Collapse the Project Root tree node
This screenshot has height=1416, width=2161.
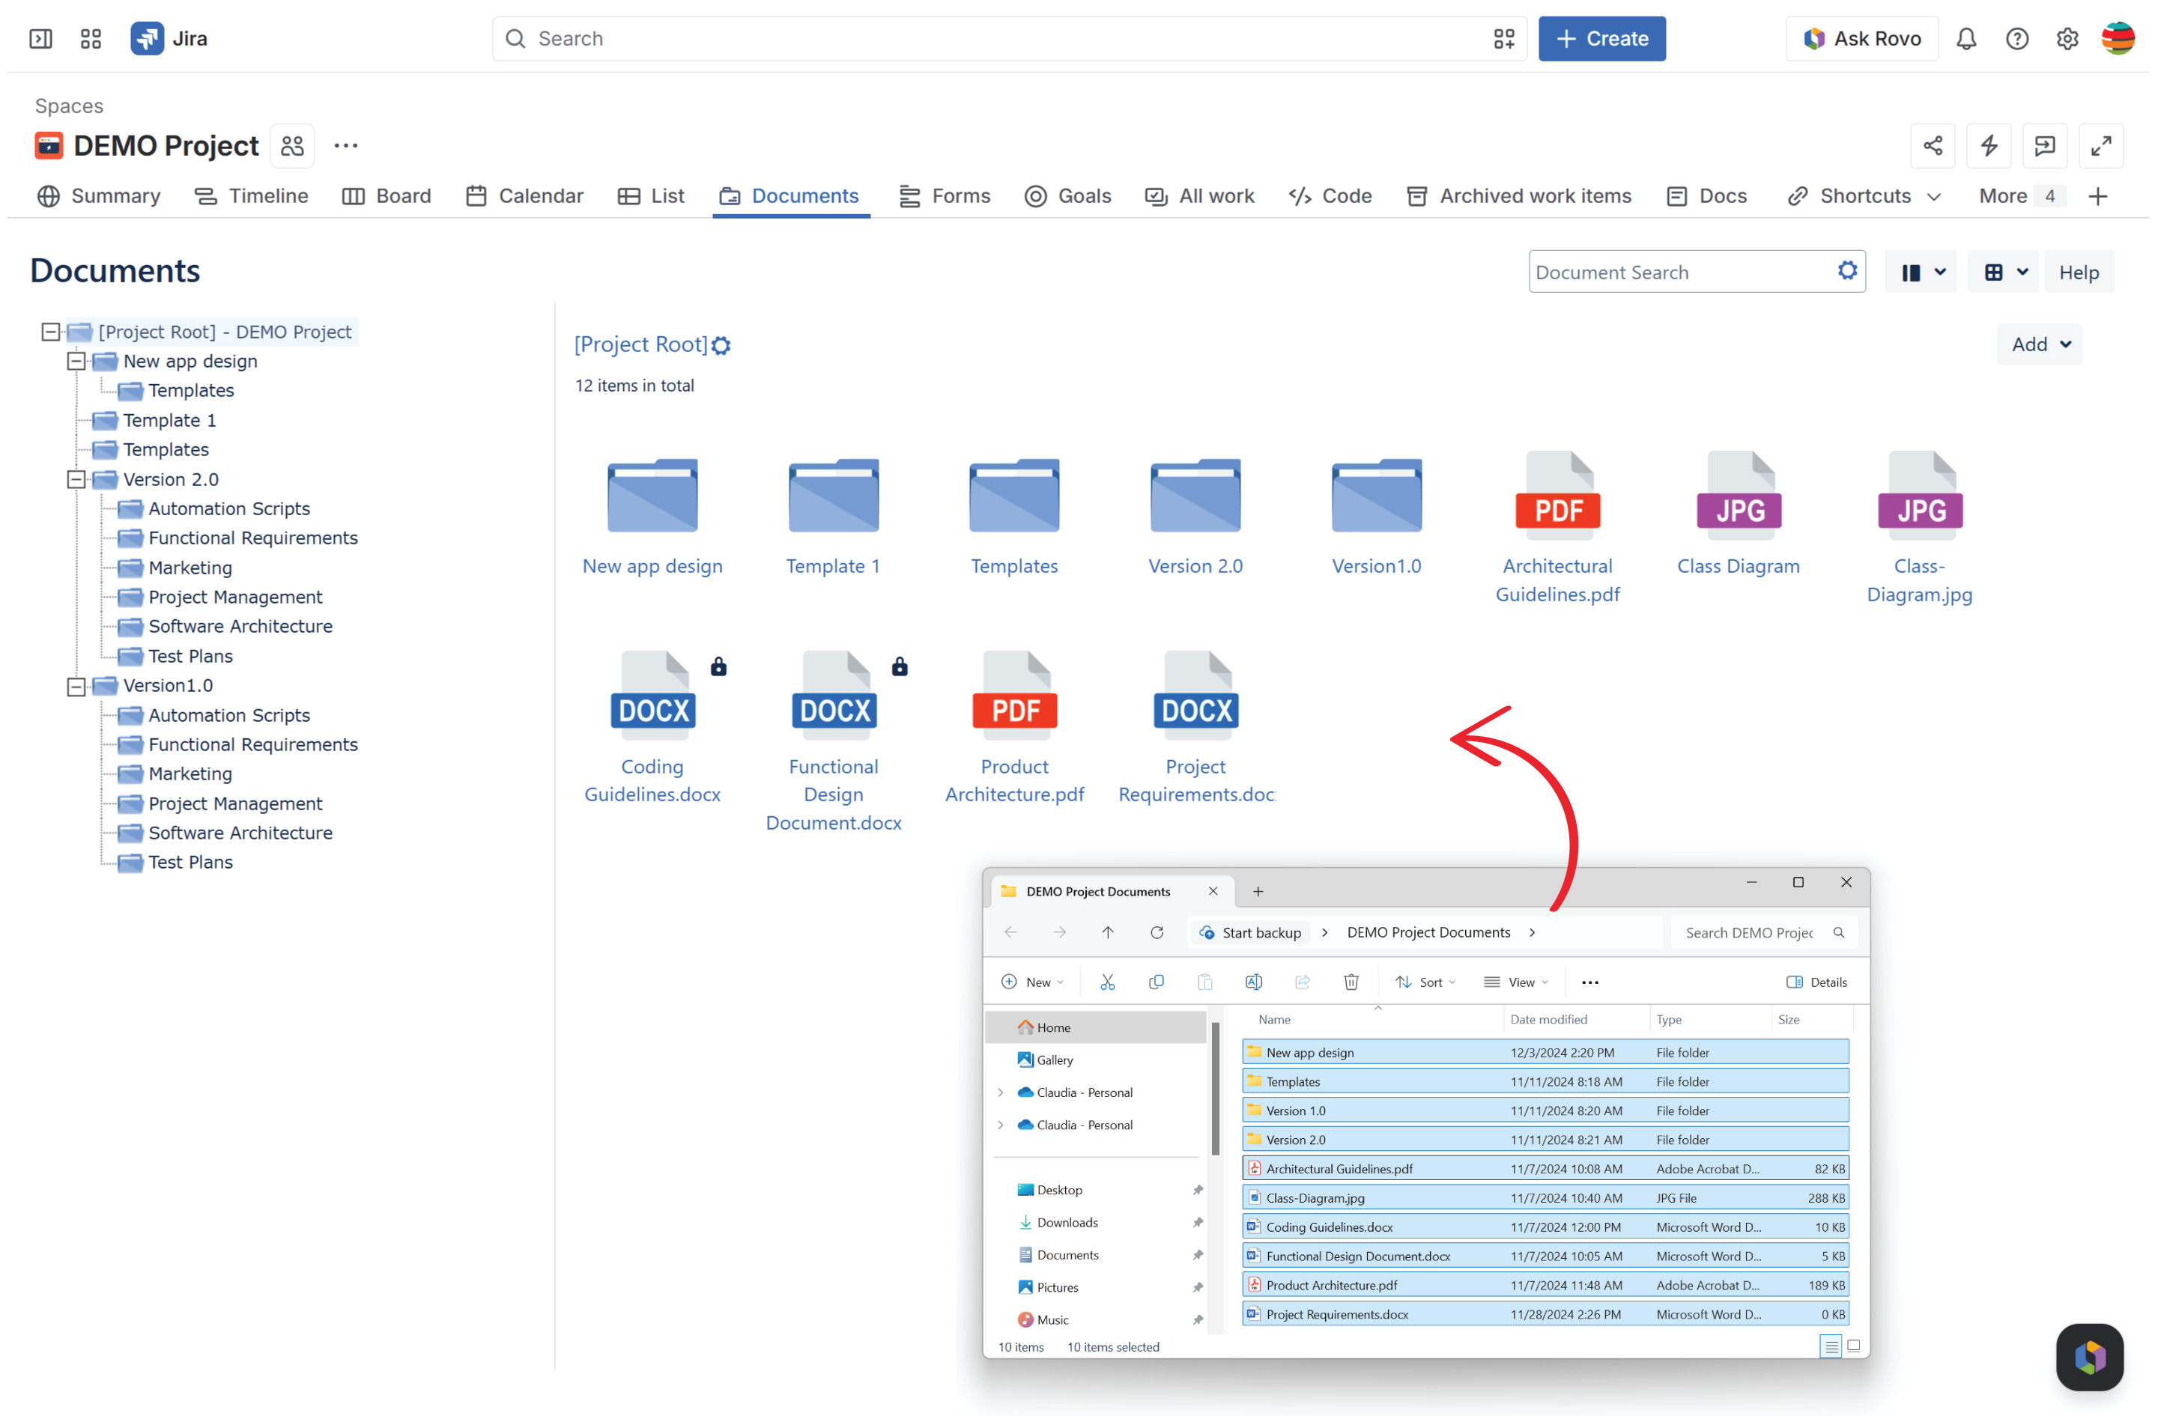pyautogui.click(x=51, y=331)
